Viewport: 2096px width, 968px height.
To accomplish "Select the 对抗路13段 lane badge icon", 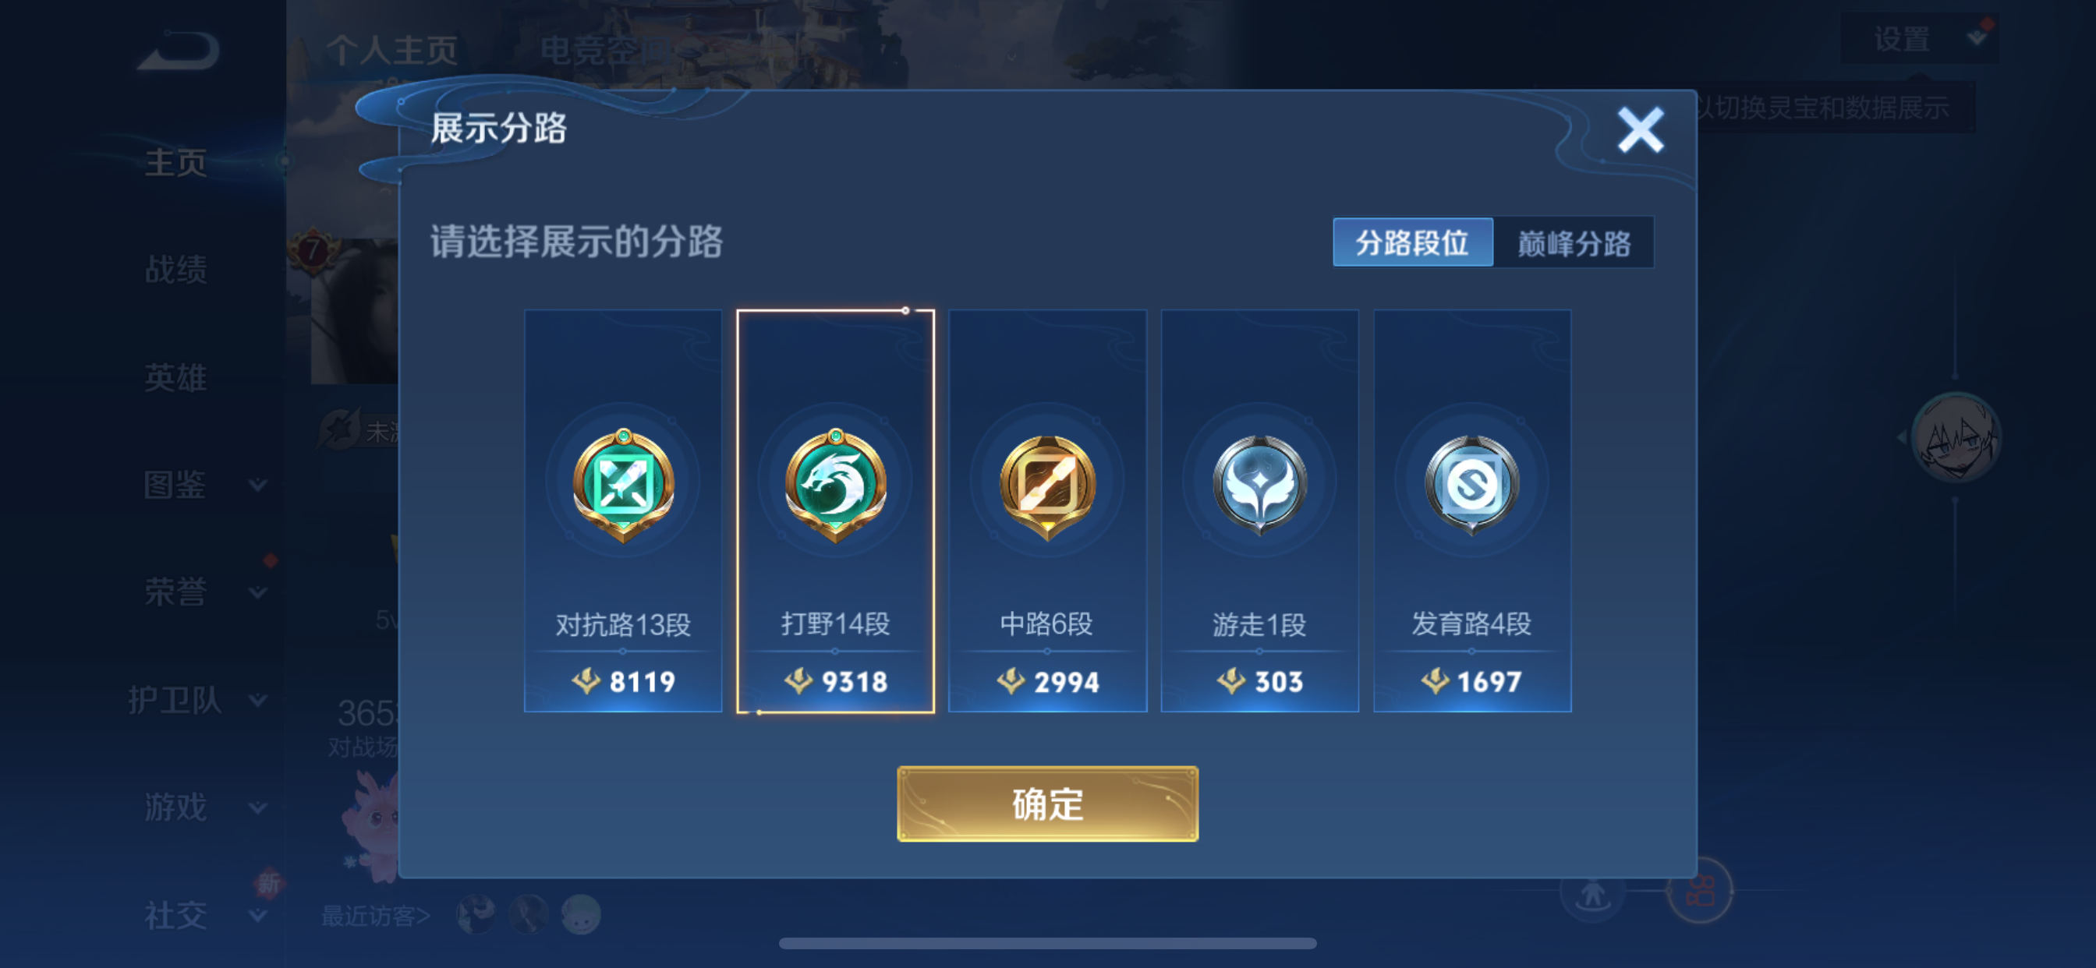I will 623,485.
